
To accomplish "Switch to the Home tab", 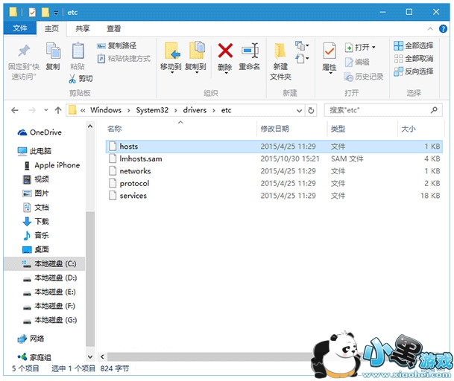I will pos(52,28).
